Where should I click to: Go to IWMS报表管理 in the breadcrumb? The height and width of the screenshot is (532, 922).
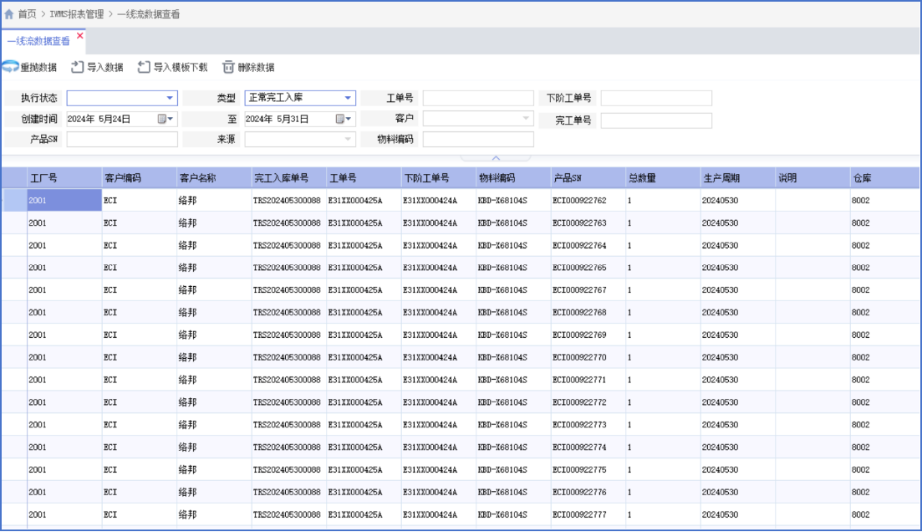pos(77,14)
